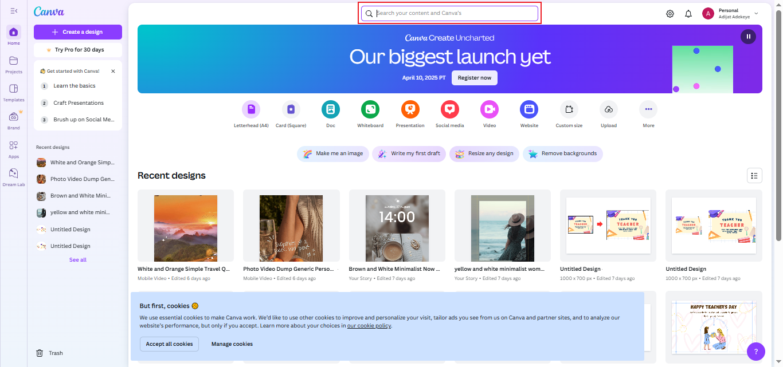The width and height of the screenshot is (783, 367).
Task: Open the cookie policy link
Action: point(369,326)
